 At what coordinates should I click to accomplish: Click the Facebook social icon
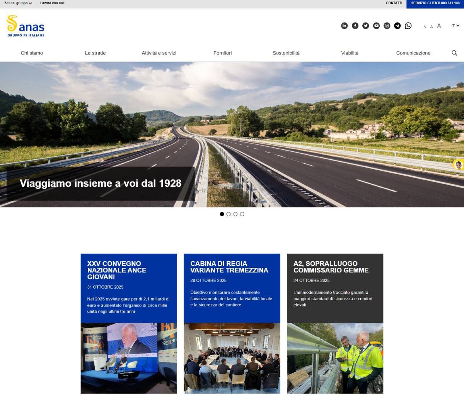[355, 26]
